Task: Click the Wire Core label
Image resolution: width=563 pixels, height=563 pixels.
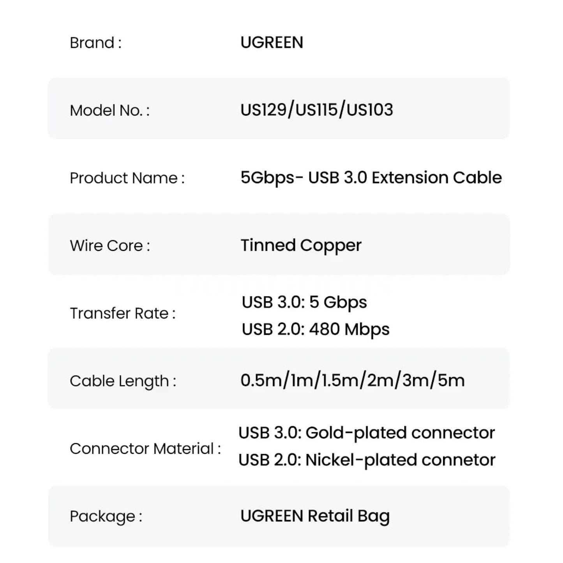Action: click(x=109, y=246)
